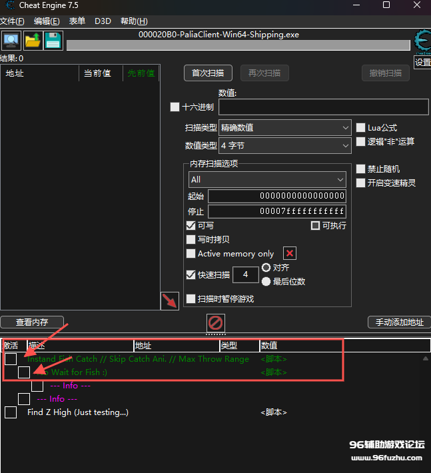The image size is (431, 473).
Task: Expand the memory region dropdown showing All
Action: pyautogui.click(x=266, y=179)
